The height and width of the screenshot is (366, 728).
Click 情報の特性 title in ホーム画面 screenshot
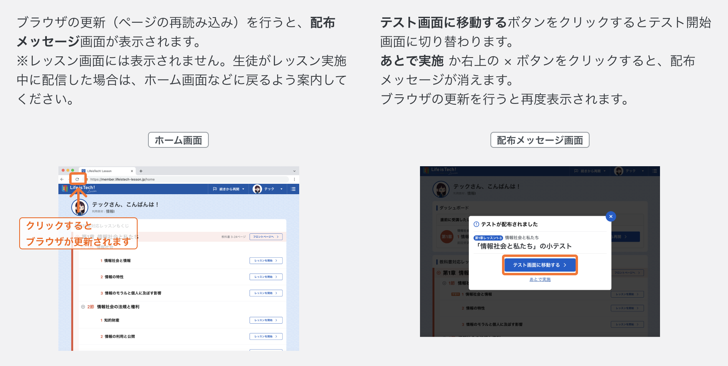[x=114, y=277]
